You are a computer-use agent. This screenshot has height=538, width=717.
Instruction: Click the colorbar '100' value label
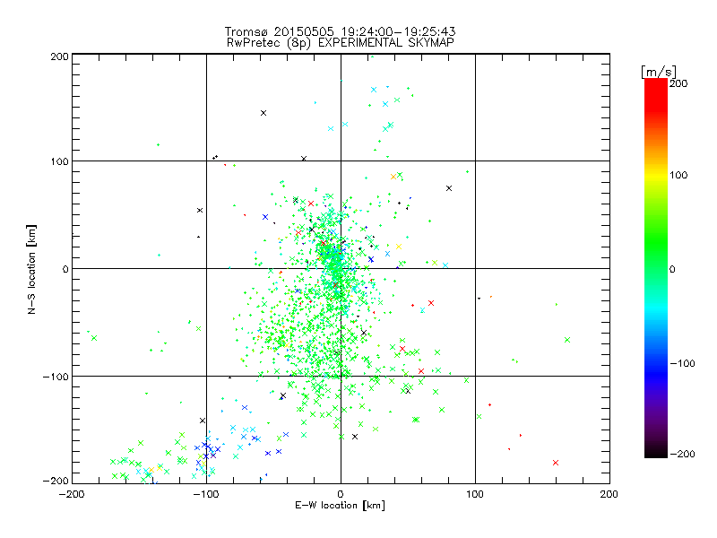678,175
